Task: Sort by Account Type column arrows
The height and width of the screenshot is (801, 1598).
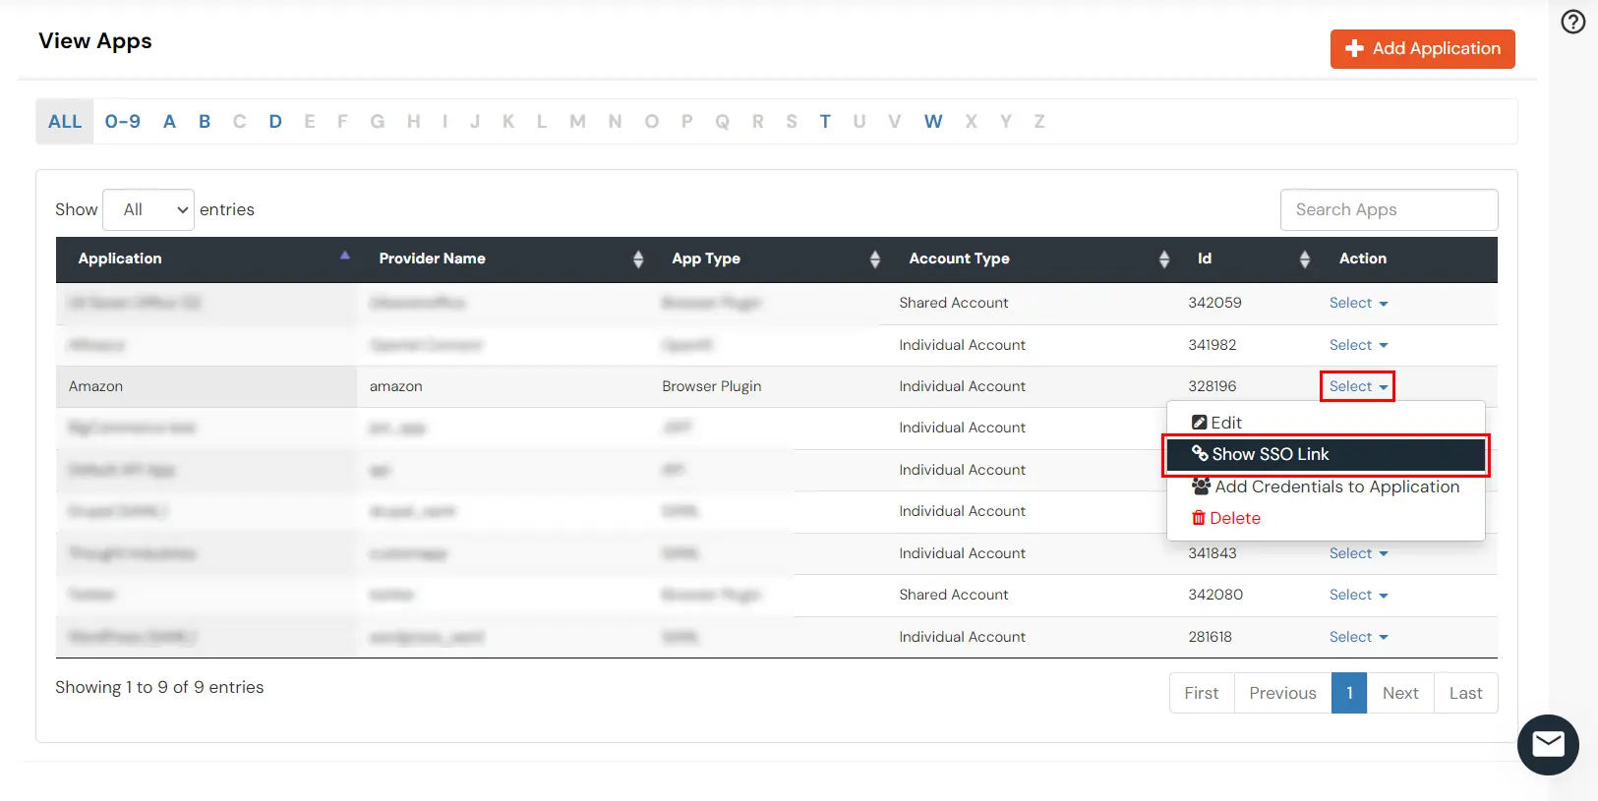Action: pyautogui.click(x=1164, y=258)
